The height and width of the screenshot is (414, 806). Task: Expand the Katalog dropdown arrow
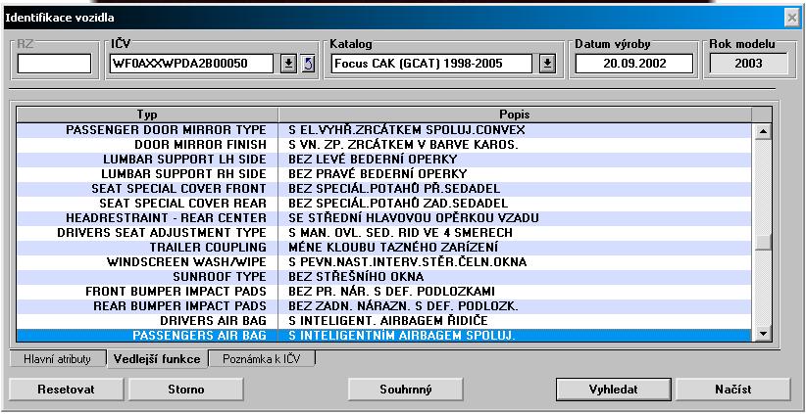[547, 65]
